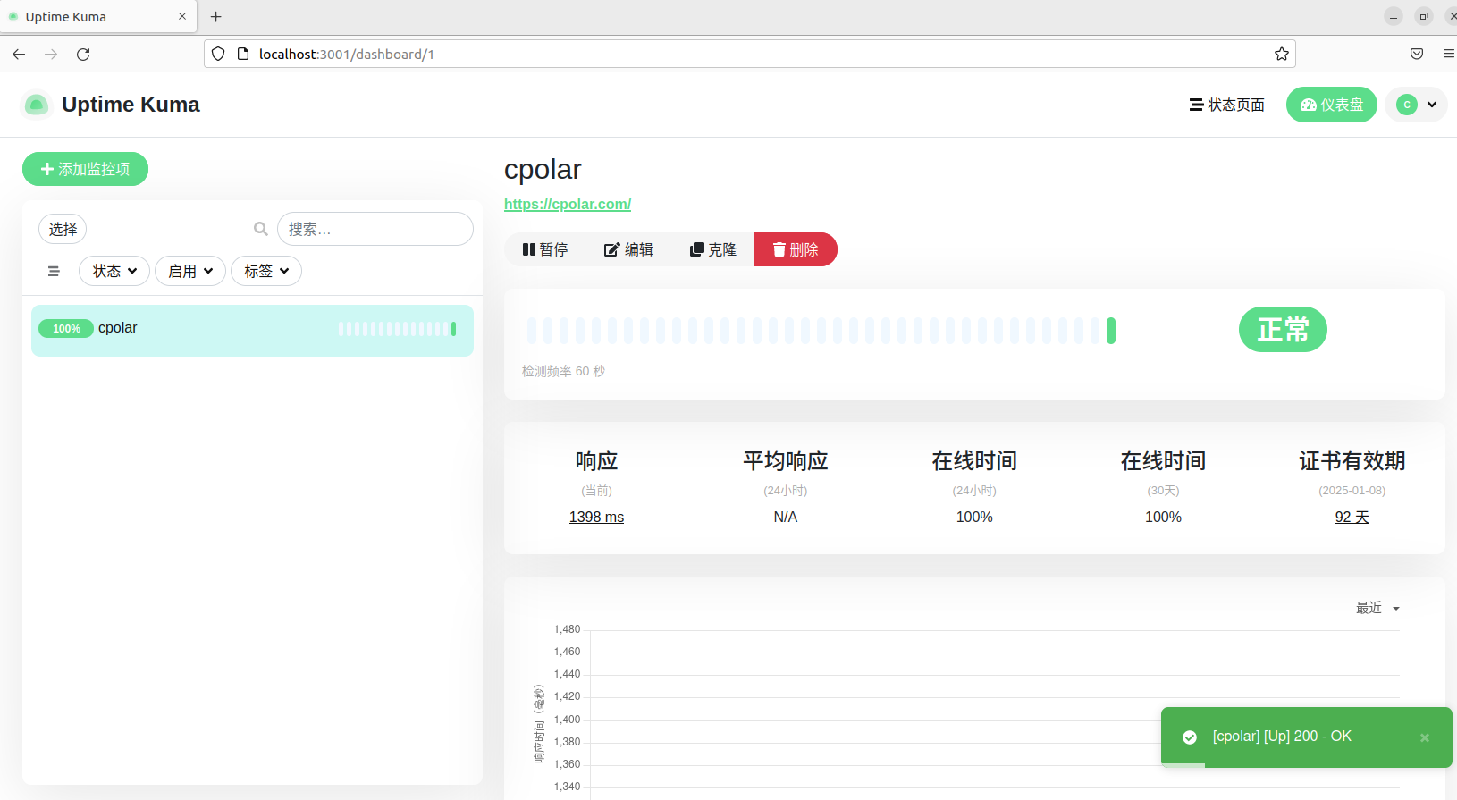Click the green latest heartbeat bar
This screenshot has height=800, width=1457.
[1111, 331]
